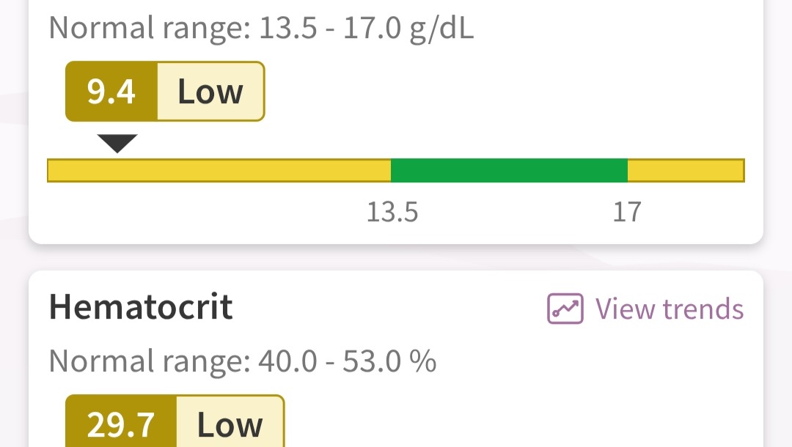Select the 13.5 scale label
Image resolution: width=792 pixels, height=447 pixels.
[392, 212]
